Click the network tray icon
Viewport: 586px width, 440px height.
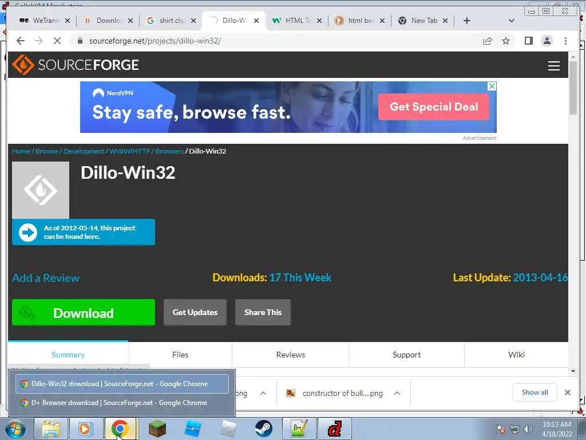click(514, 429)
